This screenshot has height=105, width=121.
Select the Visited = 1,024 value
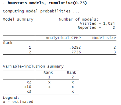97,23
